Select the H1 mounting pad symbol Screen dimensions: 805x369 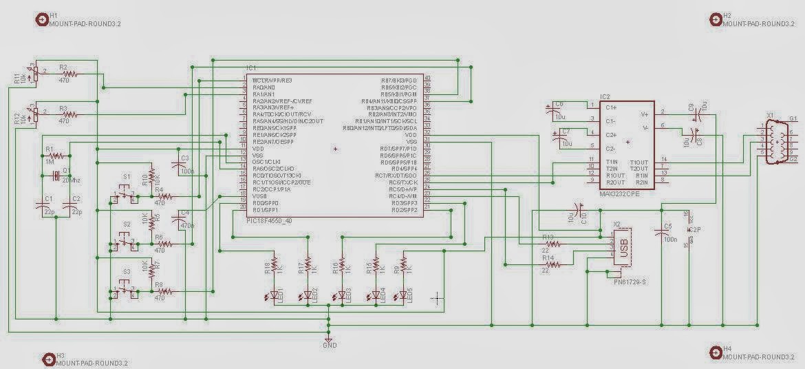click(41, 19)
